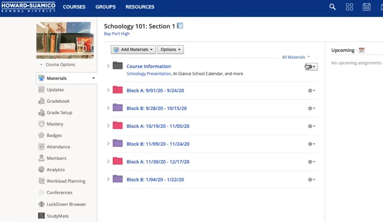Open gear menu for Course Information folder
Screen dimensions: 383x222
(311, 67)
